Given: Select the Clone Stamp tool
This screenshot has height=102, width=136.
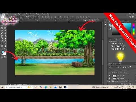Looking at the screenshot, I should click(5, 33).
